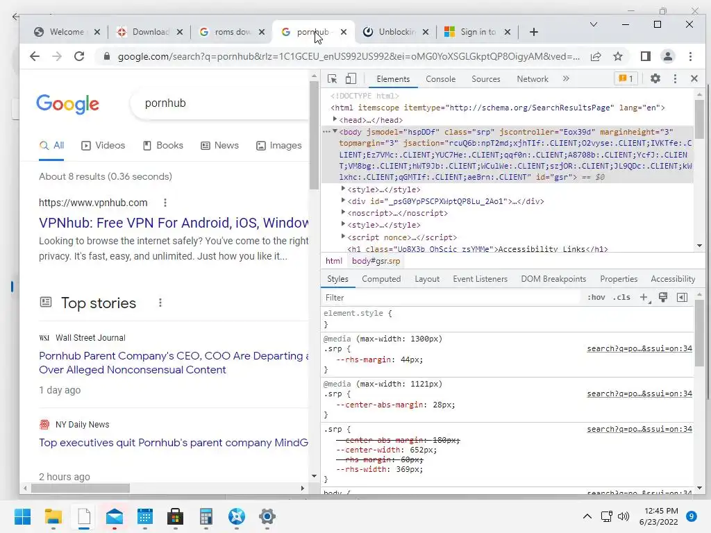The image size is (711, 533).
Task: Toggle device toolbar icon in DevTools
Action: (x=351, y=79)
